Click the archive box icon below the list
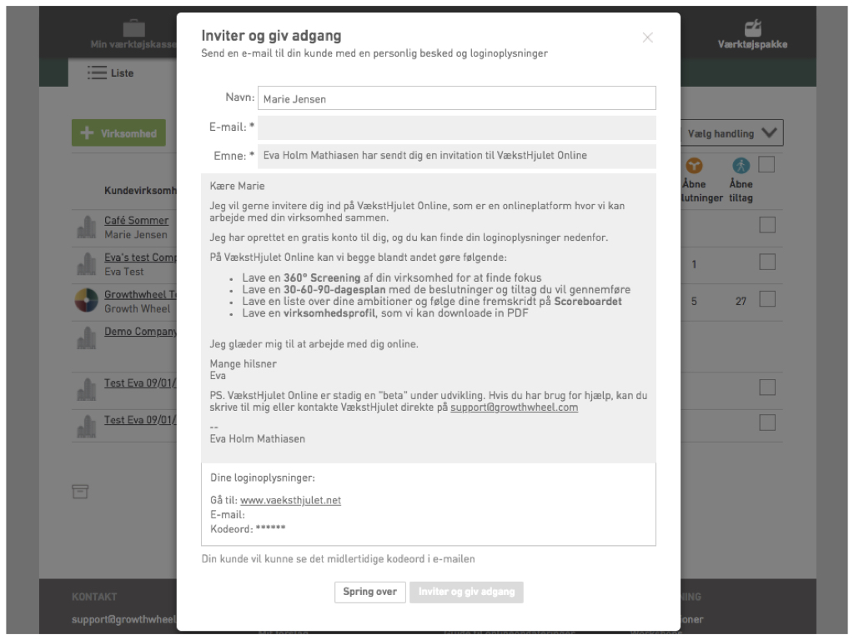Image resolution: width=854 pixels, height=640 pixels. point(80,492)
